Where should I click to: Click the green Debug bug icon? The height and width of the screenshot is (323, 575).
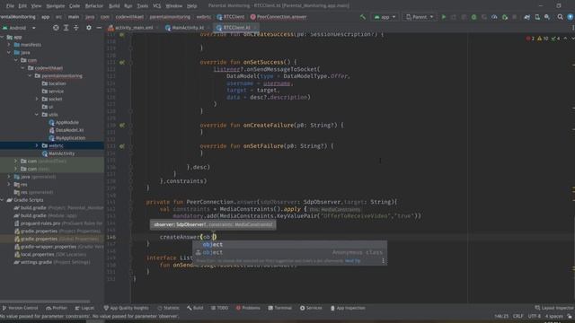[473, 17]
